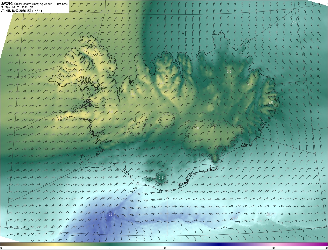Select the 3.7 value among Breiðafjörður islands
This screenshot has height=250, width=328.
(86, 102)
